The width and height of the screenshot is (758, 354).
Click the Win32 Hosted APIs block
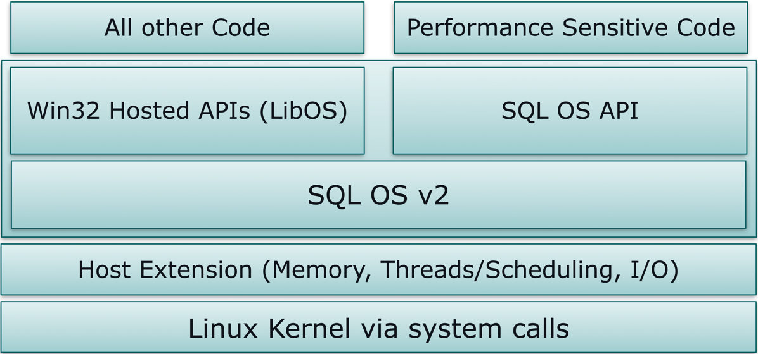coord(187,111)
